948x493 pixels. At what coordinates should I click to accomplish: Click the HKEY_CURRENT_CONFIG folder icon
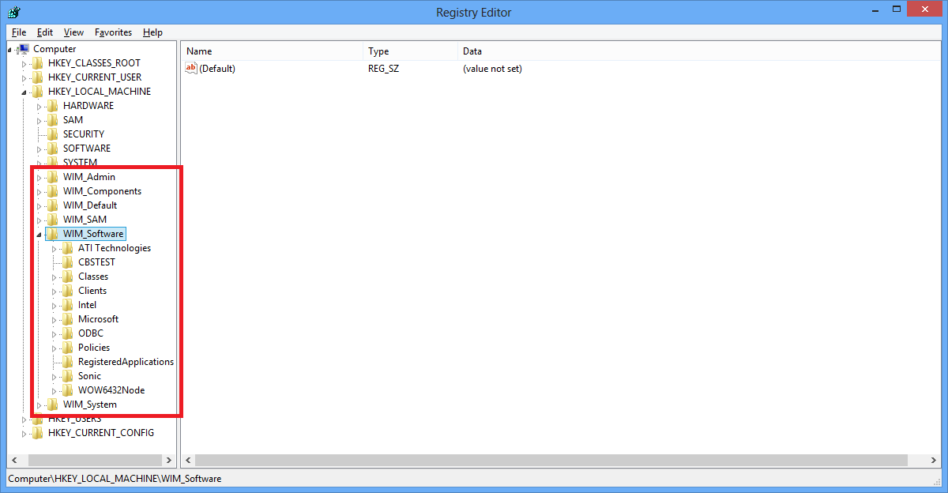tap(38, 433)
